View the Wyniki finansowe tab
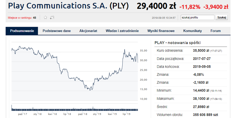This screenshot has width=238, height=118. pyautogui.click(x=161, y=31)
